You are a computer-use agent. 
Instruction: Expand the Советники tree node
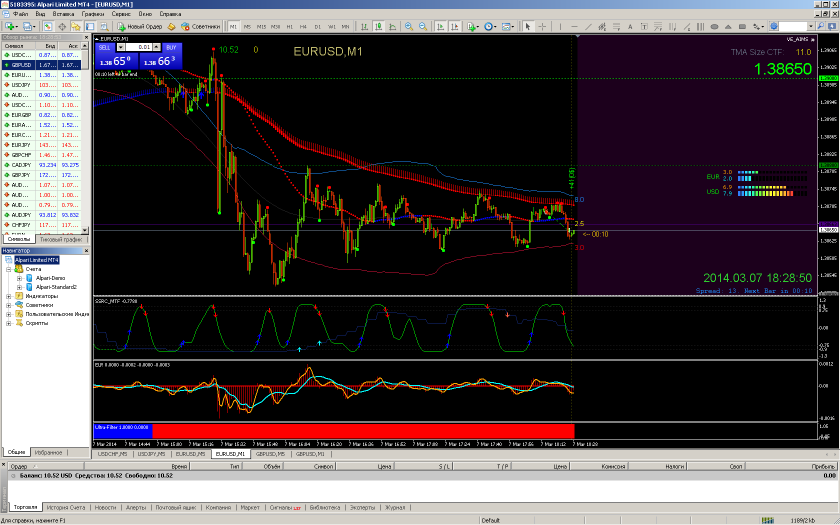8,305
